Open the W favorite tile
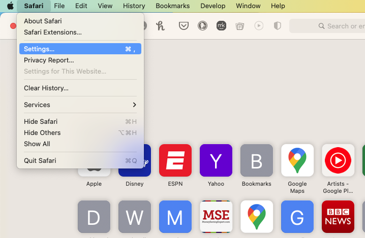Image resolution: width=365 pixels, height=238 pixels. click(x=135, y=217)
